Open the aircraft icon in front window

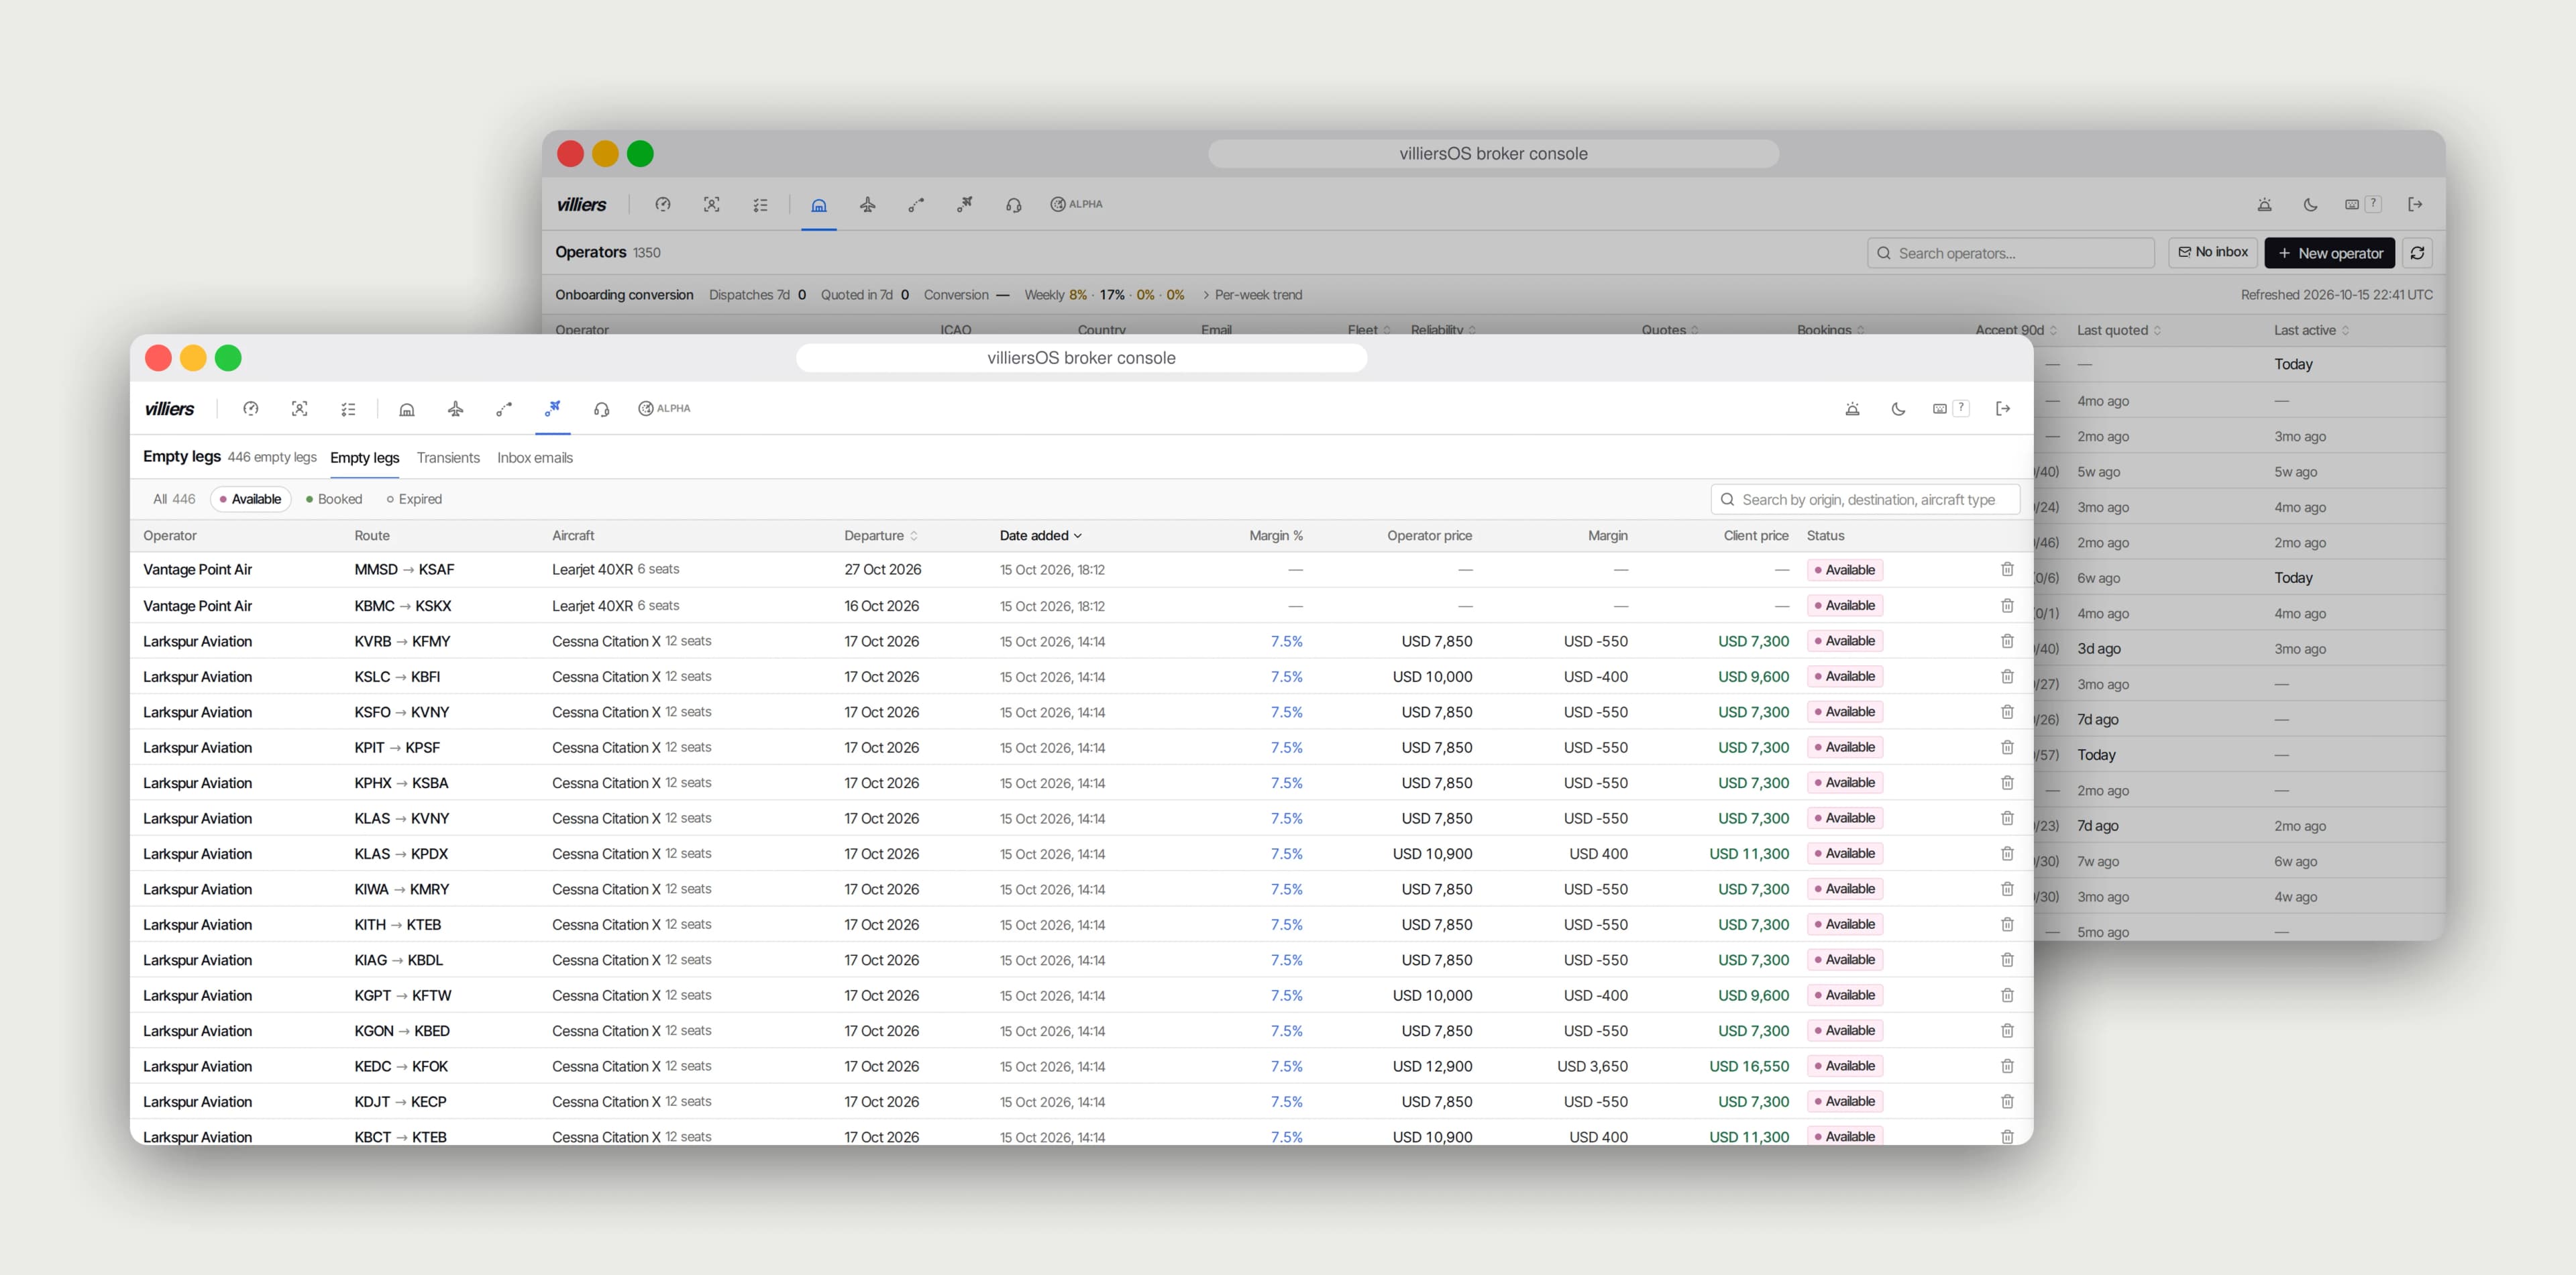(456, 408)
